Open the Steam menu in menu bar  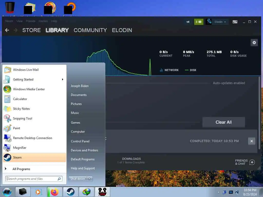pyautogui.click(x=9, y=21)
